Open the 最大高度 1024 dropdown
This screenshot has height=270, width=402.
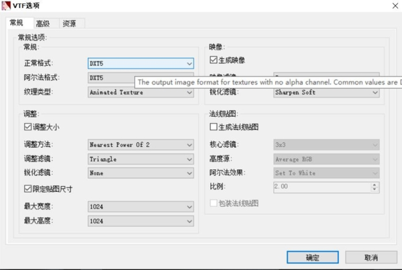[x=141, y=221]
